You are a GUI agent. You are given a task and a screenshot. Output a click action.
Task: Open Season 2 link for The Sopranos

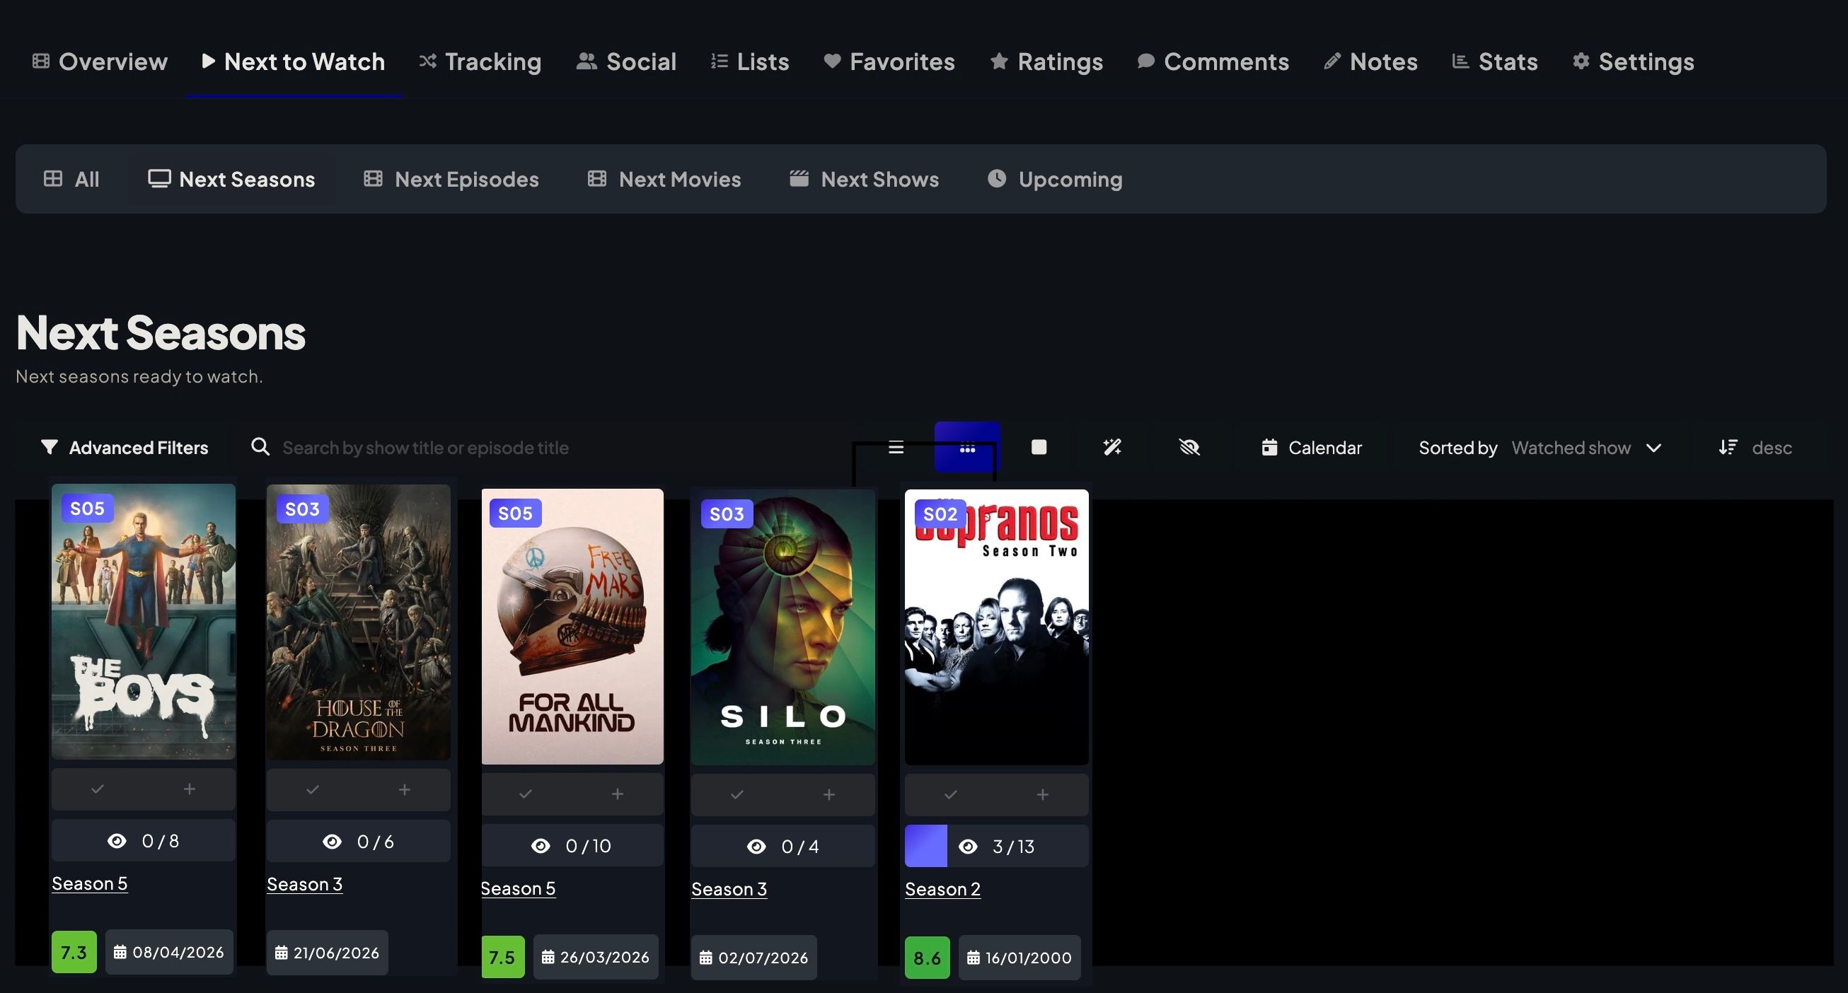coord(942,889)
